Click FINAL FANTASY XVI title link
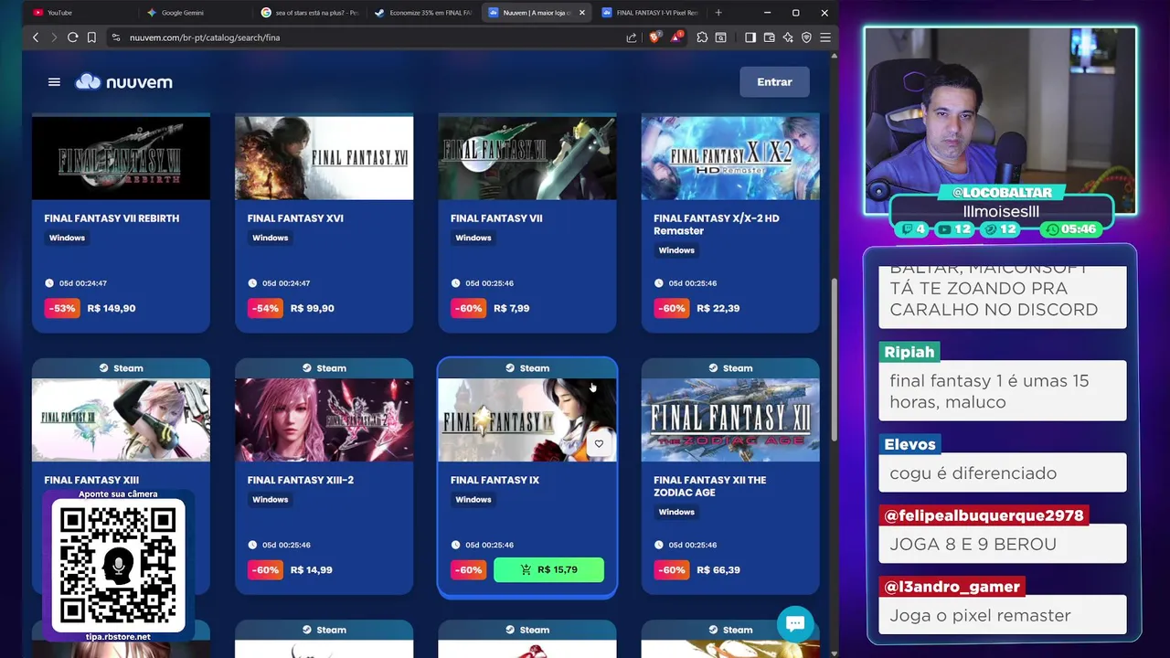 point(295,218)
